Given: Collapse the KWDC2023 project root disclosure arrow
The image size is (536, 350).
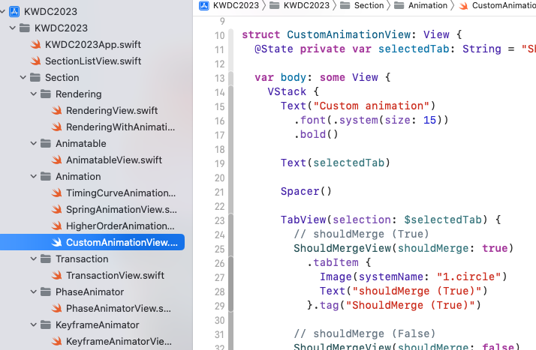Looking at the screenshot, I should (2, 11).
